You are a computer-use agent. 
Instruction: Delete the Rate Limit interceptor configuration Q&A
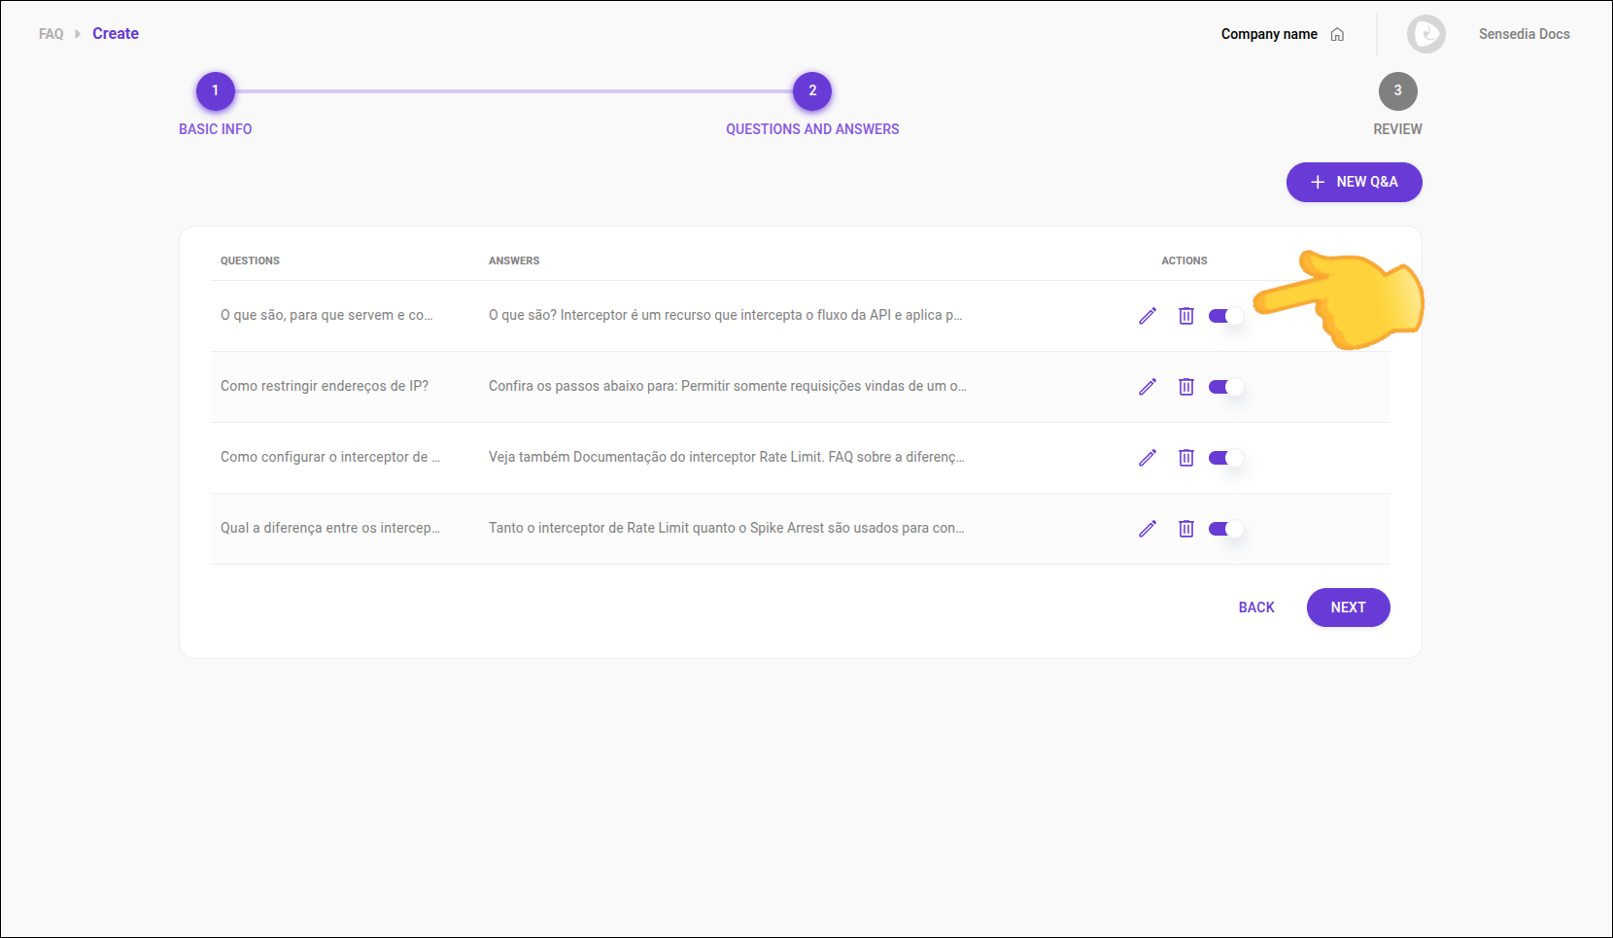coord(1186,457)
